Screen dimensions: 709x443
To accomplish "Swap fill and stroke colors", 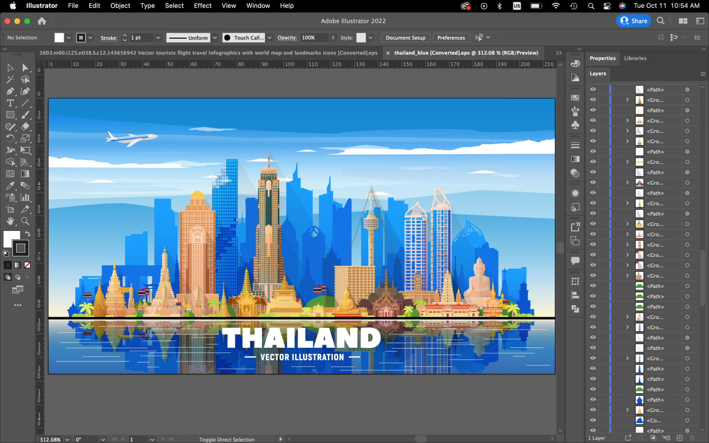I will (x=27, y=233).
